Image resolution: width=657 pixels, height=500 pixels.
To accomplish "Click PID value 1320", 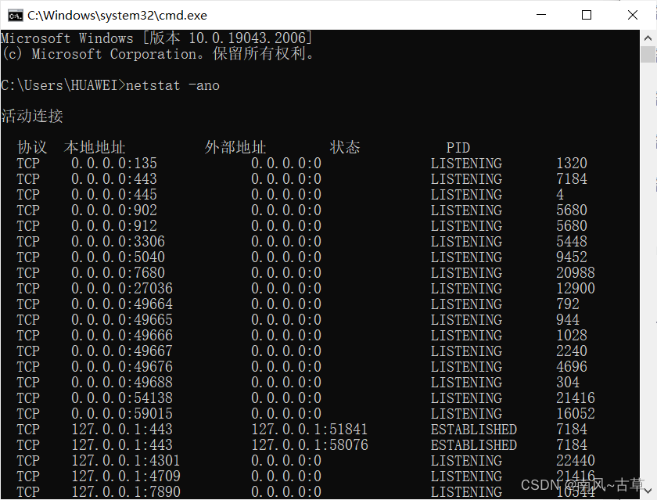I will point(572,164).
